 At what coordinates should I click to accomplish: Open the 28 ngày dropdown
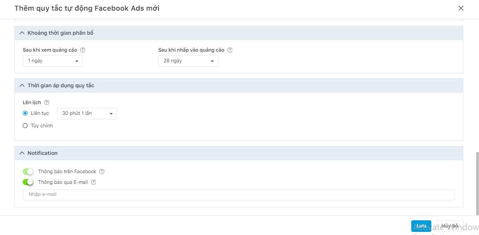(x=188, y=61)
